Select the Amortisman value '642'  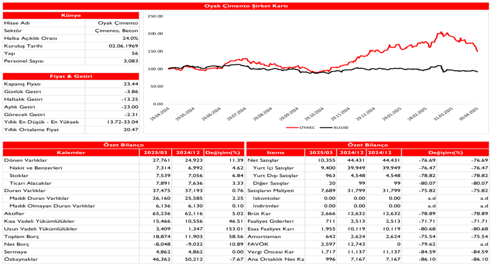pyautogui.click(x=330, y=237)
